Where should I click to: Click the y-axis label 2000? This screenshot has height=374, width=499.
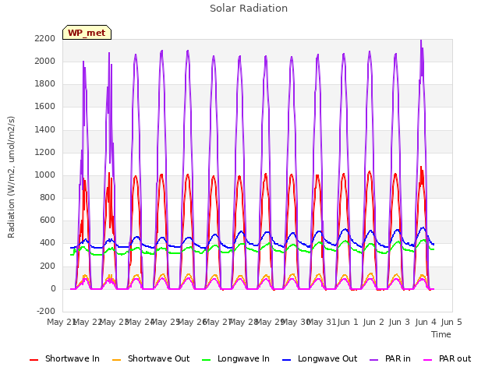pos(45,61)
